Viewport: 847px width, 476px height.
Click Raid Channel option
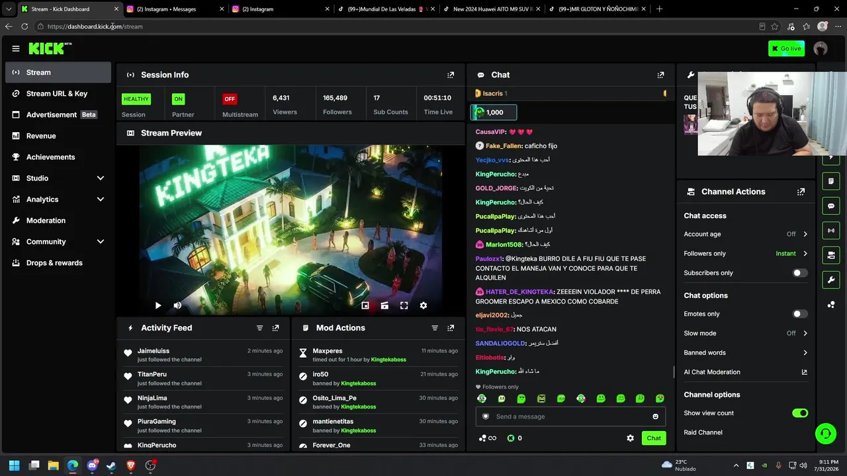(703, 432)
